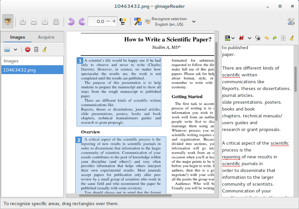The height and width of the screenshot is (209, 299).
Task: Expand the open image folder dropdown
Action: point(15,49)
